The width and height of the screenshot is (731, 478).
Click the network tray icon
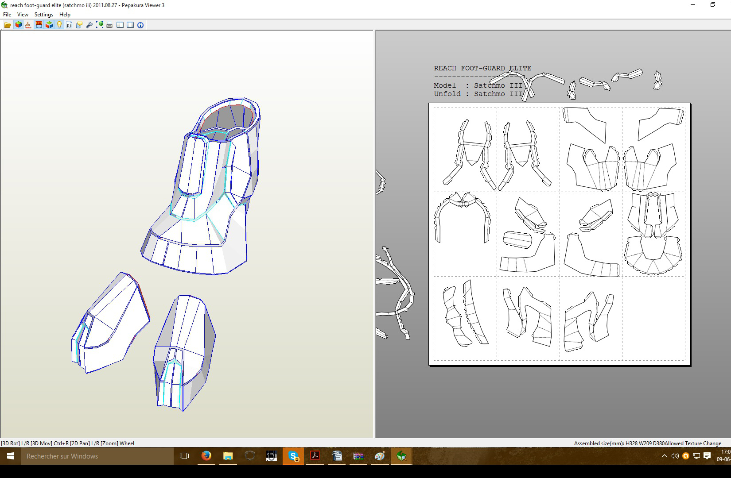[x=696, y=456]
